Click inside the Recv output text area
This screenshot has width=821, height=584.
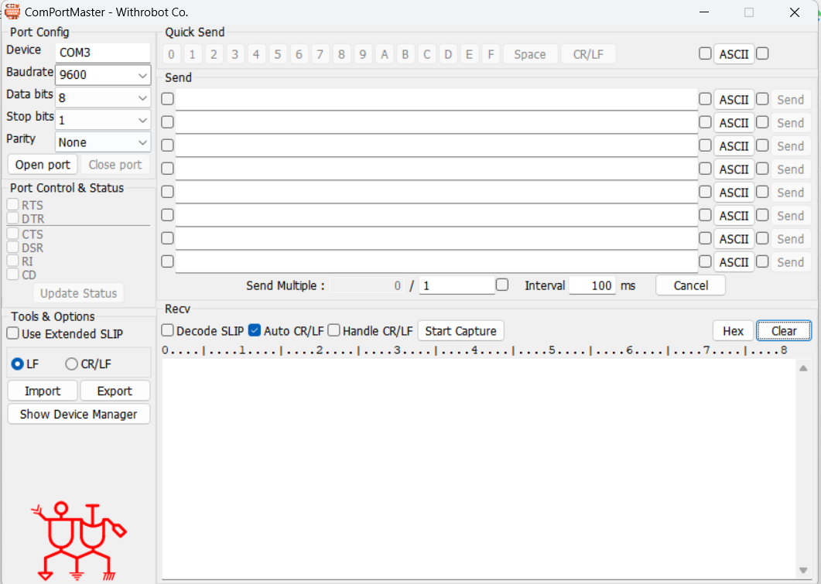[x=479, y=468]
